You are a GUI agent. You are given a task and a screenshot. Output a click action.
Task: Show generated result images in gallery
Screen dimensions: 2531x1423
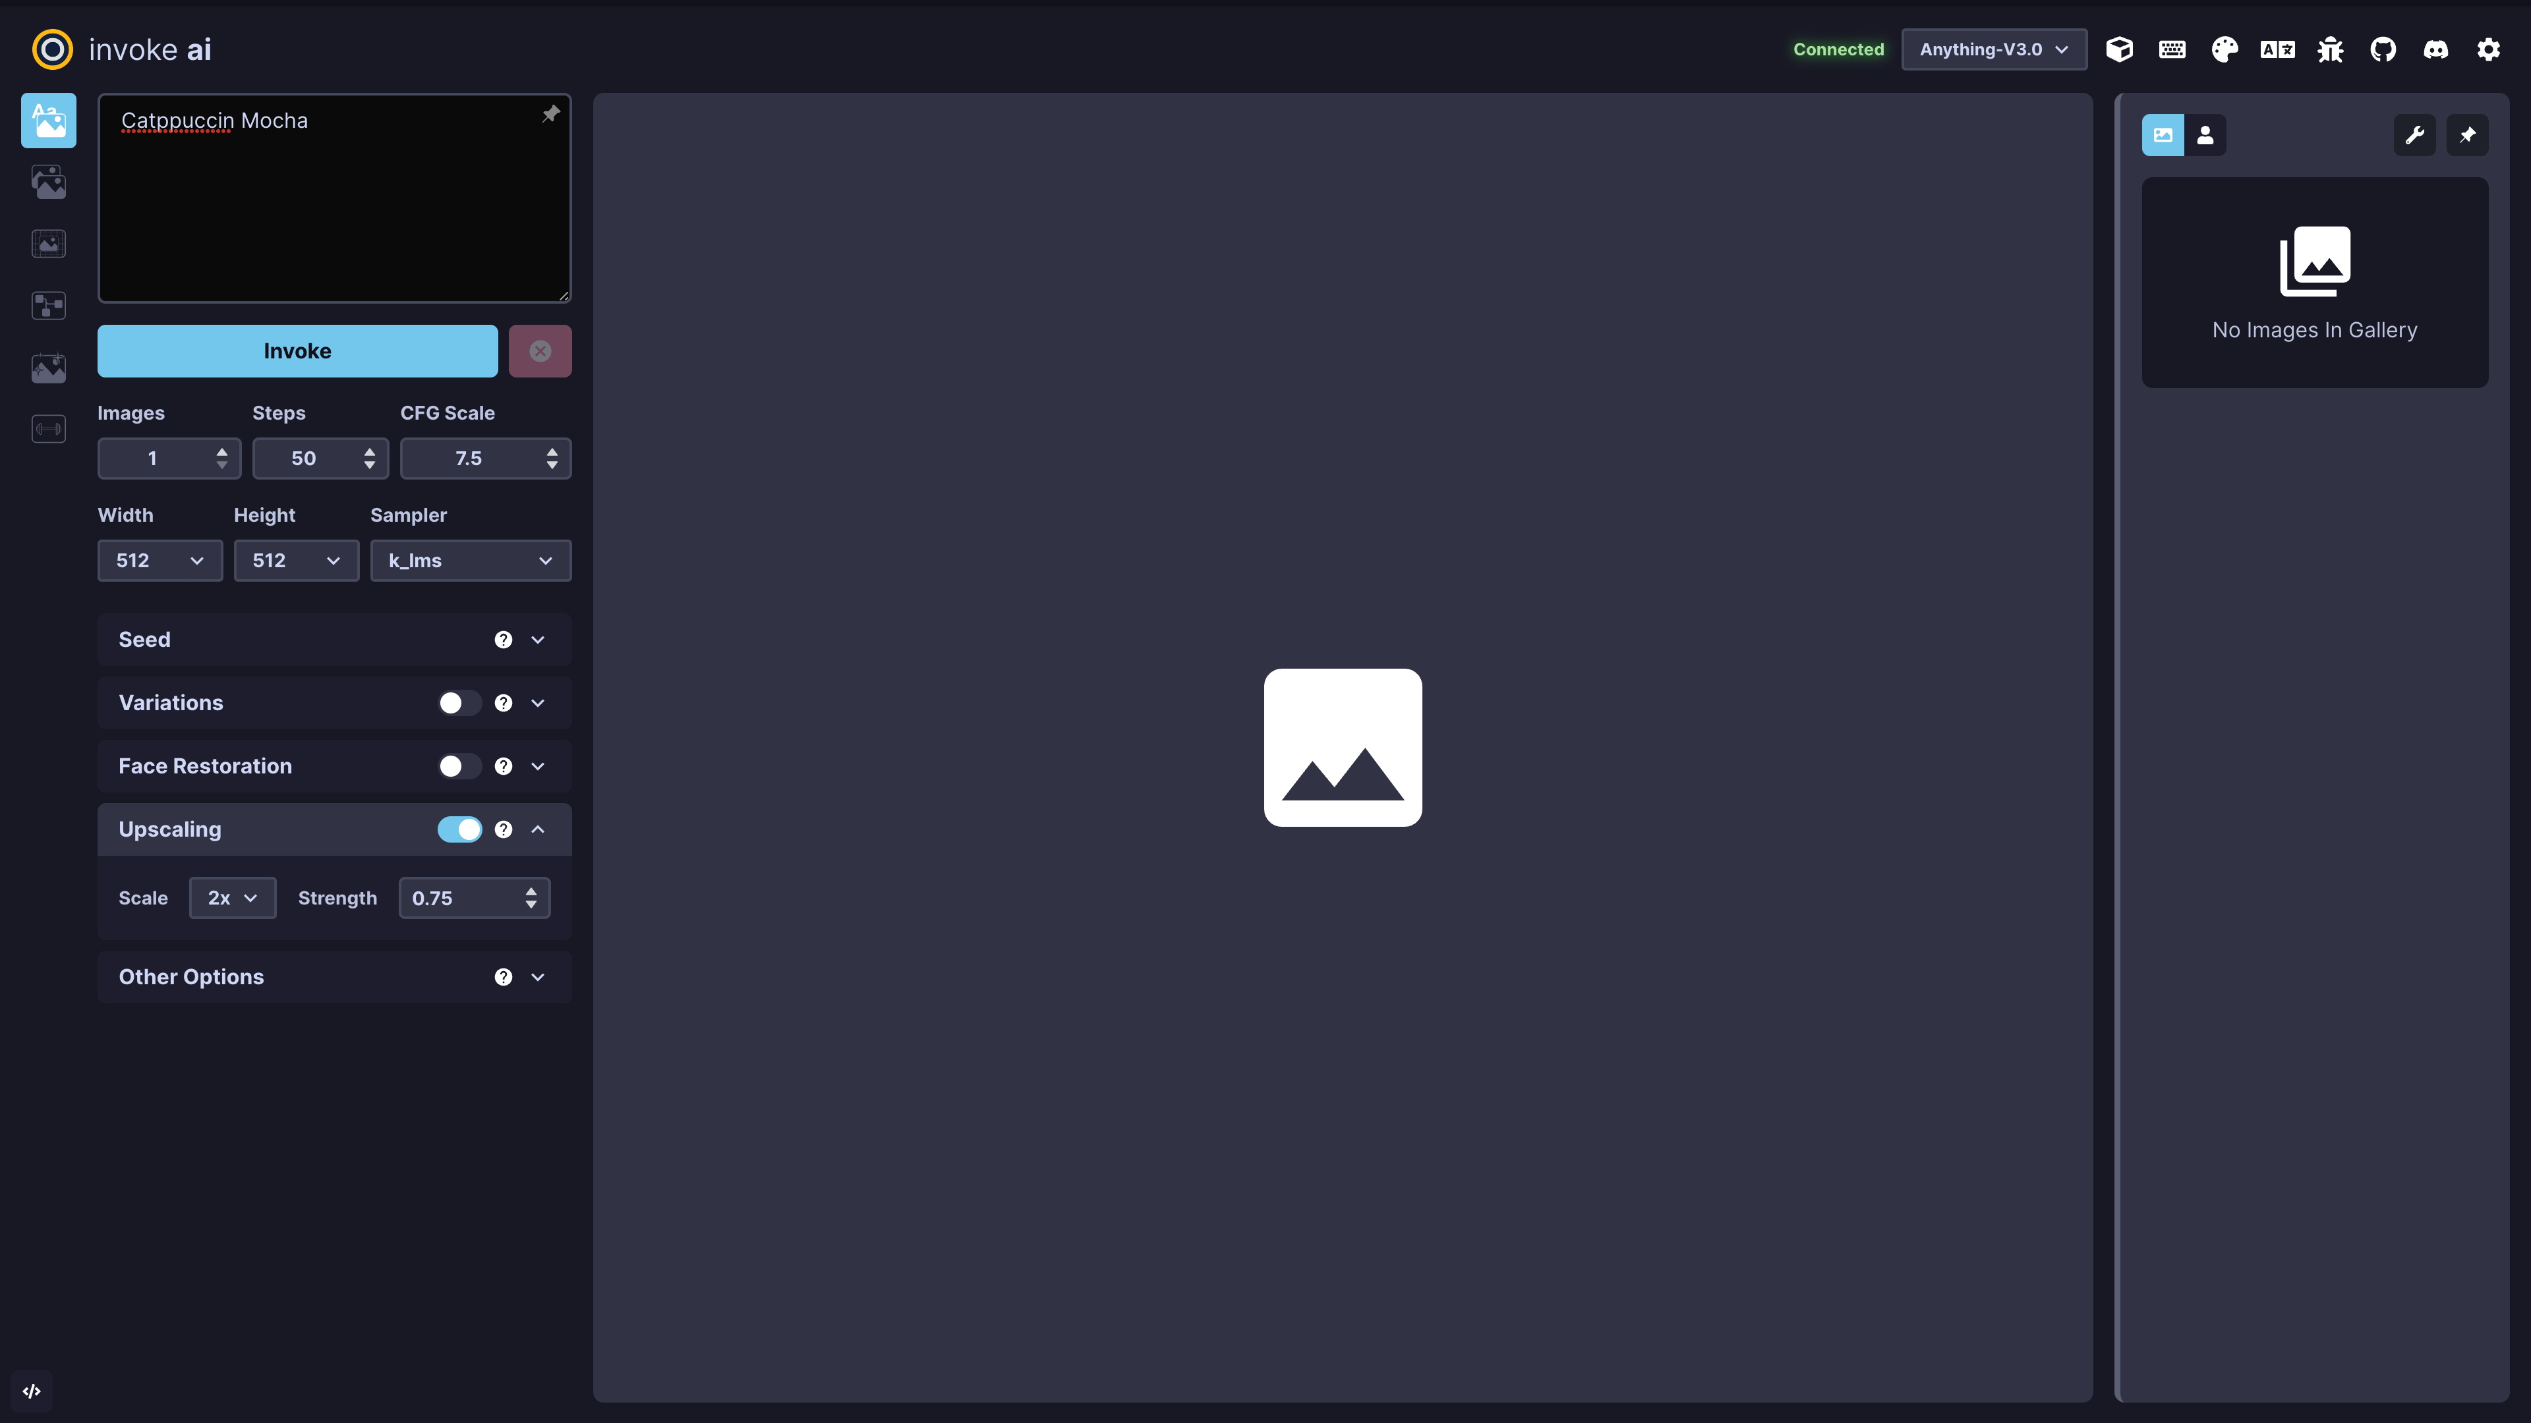(2163, 136)
